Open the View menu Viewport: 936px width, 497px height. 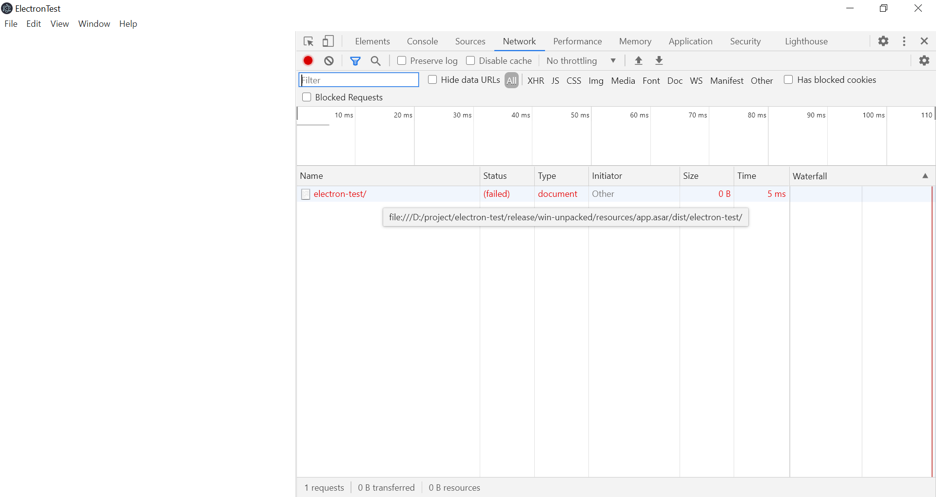(x=59, y=23)
